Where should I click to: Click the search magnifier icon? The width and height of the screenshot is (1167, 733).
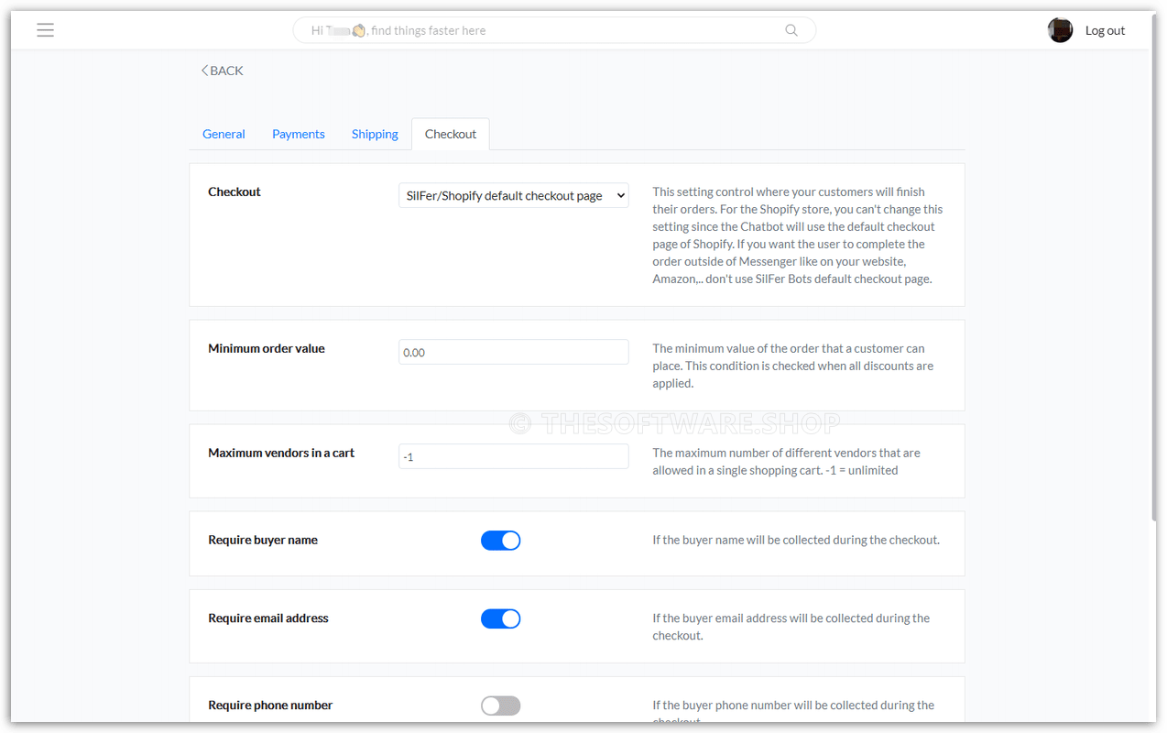(x=790, y=29)
